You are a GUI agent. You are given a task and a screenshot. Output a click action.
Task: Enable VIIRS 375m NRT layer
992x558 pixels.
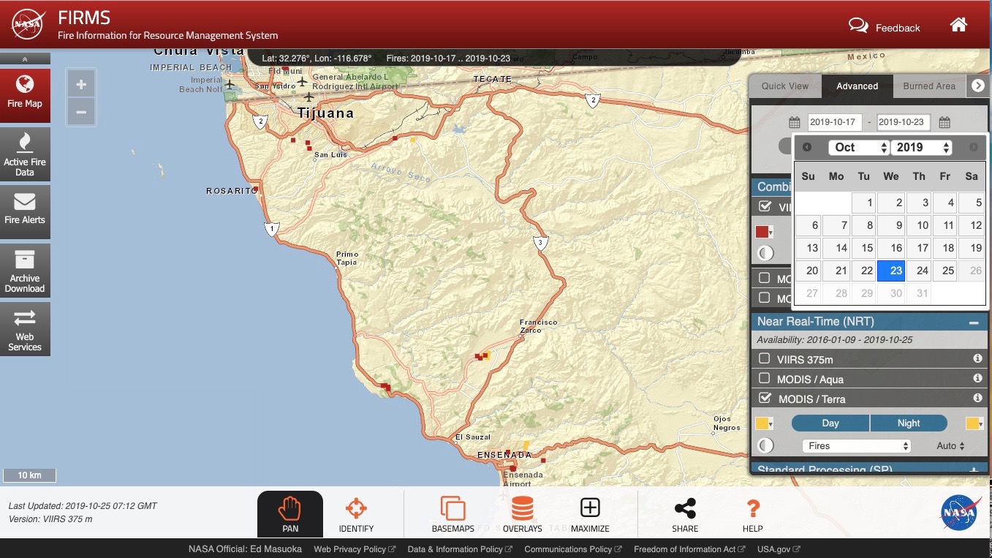click(x=765, y=358)
